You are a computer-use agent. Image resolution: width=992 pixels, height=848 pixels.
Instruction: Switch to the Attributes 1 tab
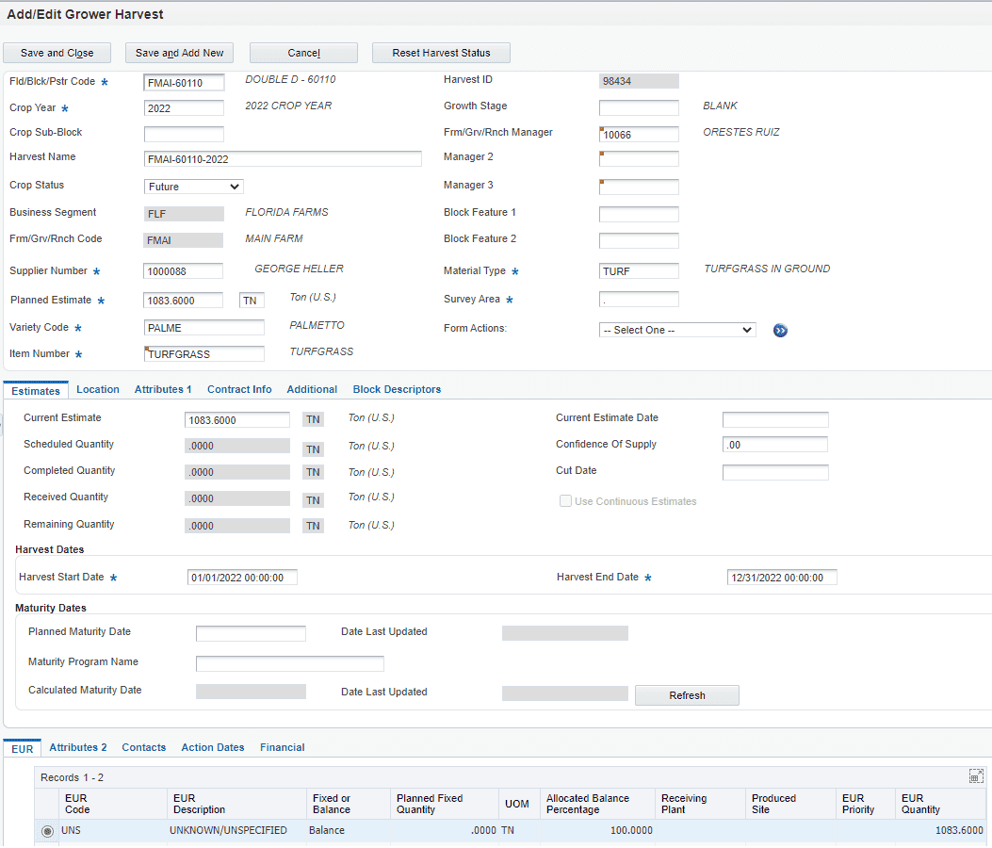pos(163,389)
